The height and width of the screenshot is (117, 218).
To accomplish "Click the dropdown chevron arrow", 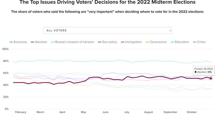I will click(170, 30).
